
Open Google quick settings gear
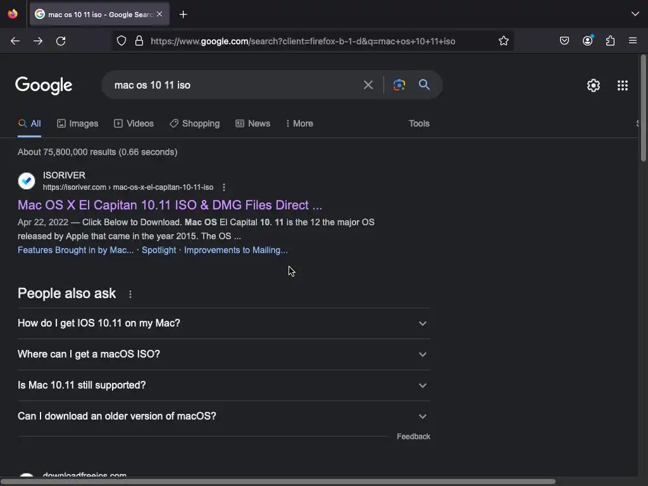click(x=594, y=85)
